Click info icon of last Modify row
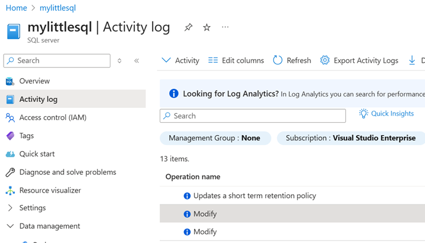 click(x=187, y=232)
